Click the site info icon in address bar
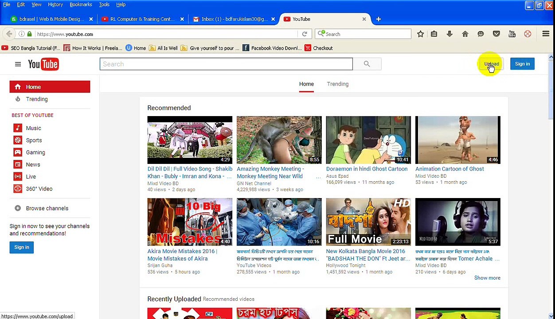 (x=22, y=34)
